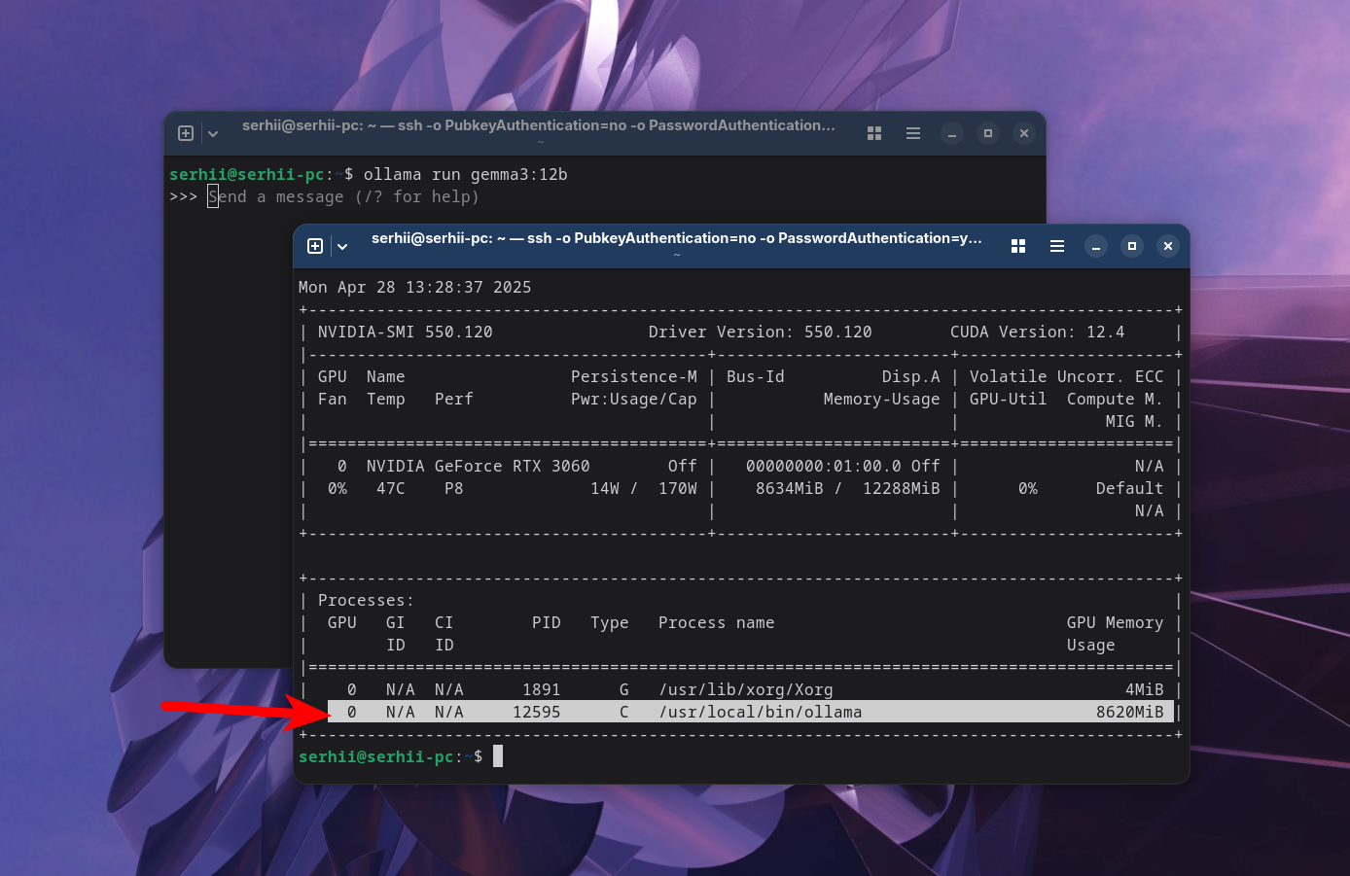
Task: Open the hamburger menu of the ollama terminal
Action: [x=913, y=133]
